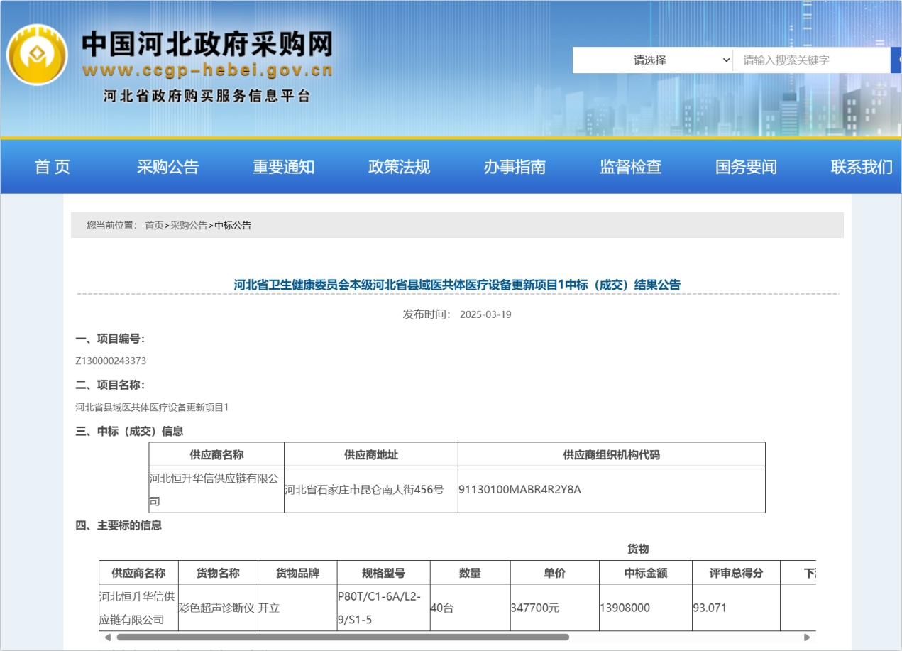Click the 采购公告 breadcrumb link
Viewport: 902px width, 651px height.
coord(189,225)
